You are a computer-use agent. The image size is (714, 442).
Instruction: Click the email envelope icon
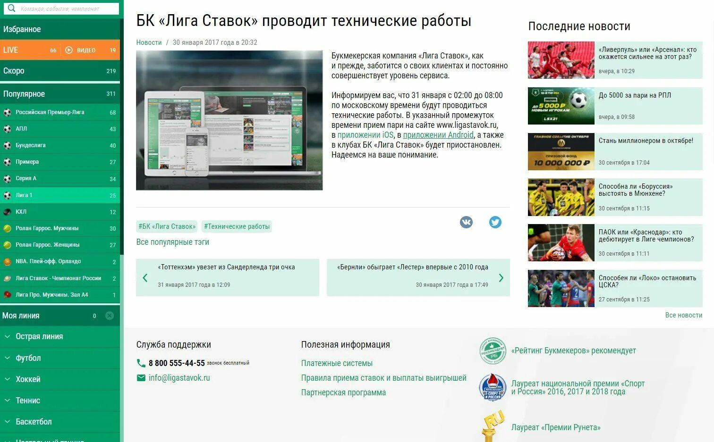click(x=141, y=378)
